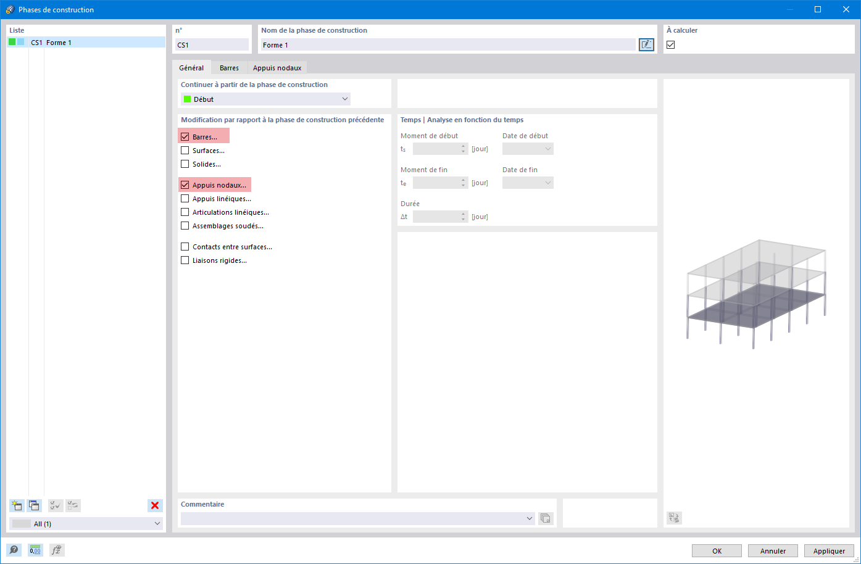This screenshot has width=861, height=564.
Task: Create a new construction phase in the list
Action: click(x=17, y=505)
